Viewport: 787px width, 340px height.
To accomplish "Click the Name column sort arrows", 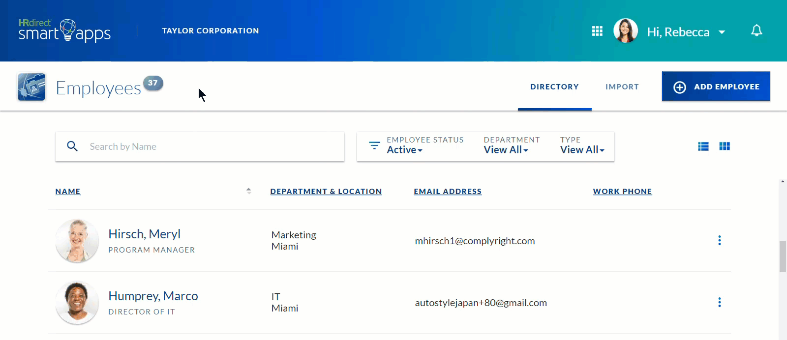I will (249, 191).
